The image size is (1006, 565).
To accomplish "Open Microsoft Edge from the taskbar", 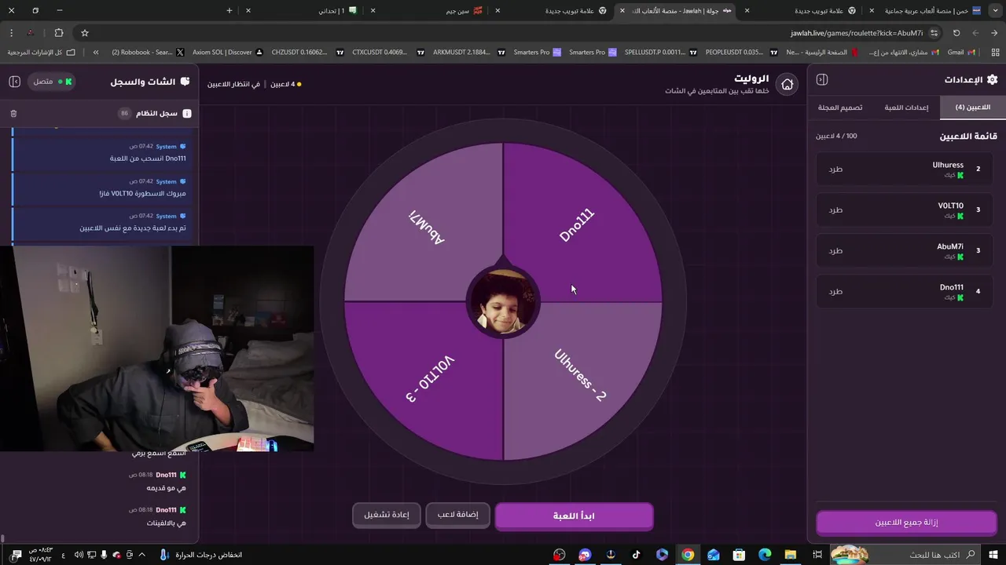I will coord(765,555).
